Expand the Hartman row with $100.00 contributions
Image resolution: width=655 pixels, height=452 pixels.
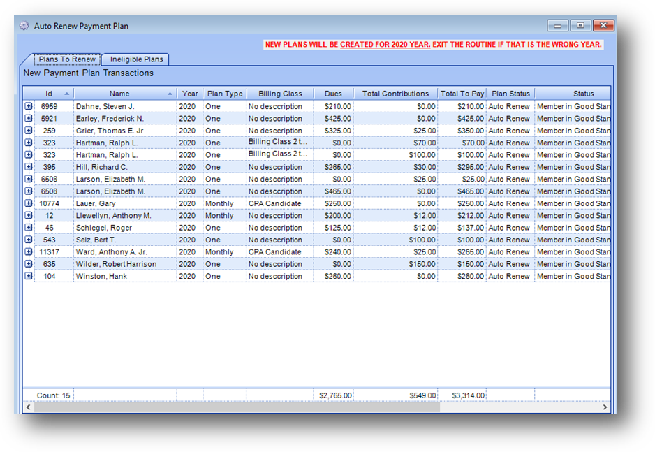pos(29,154)
